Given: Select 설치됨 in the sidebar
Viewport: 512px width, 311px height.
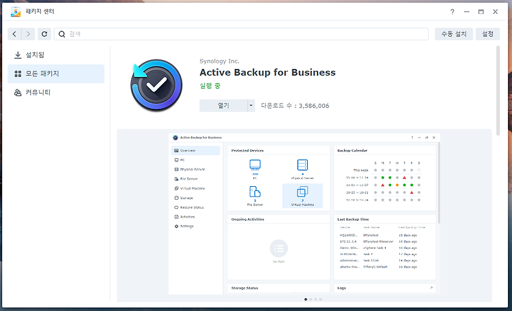Looking at the screenshot, I should (56, 55).
